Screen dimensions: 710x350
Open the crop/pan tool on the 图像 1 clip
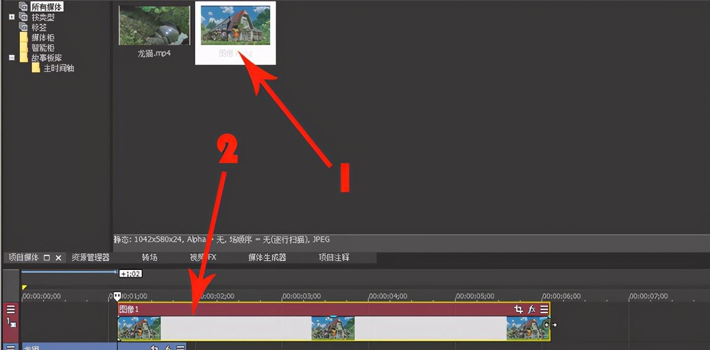click(518, 309)
